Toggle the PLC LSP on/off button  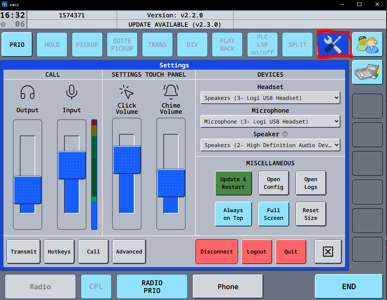point(262,45)
